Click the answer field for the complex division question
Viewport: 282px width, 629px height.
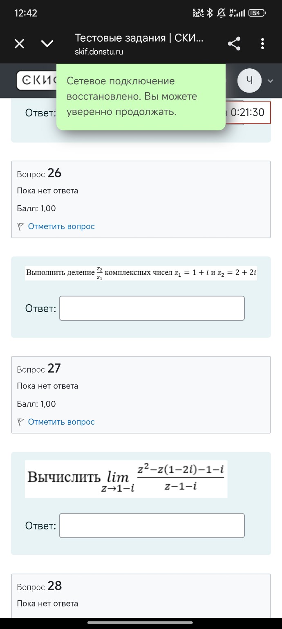(x=152, y=308)
